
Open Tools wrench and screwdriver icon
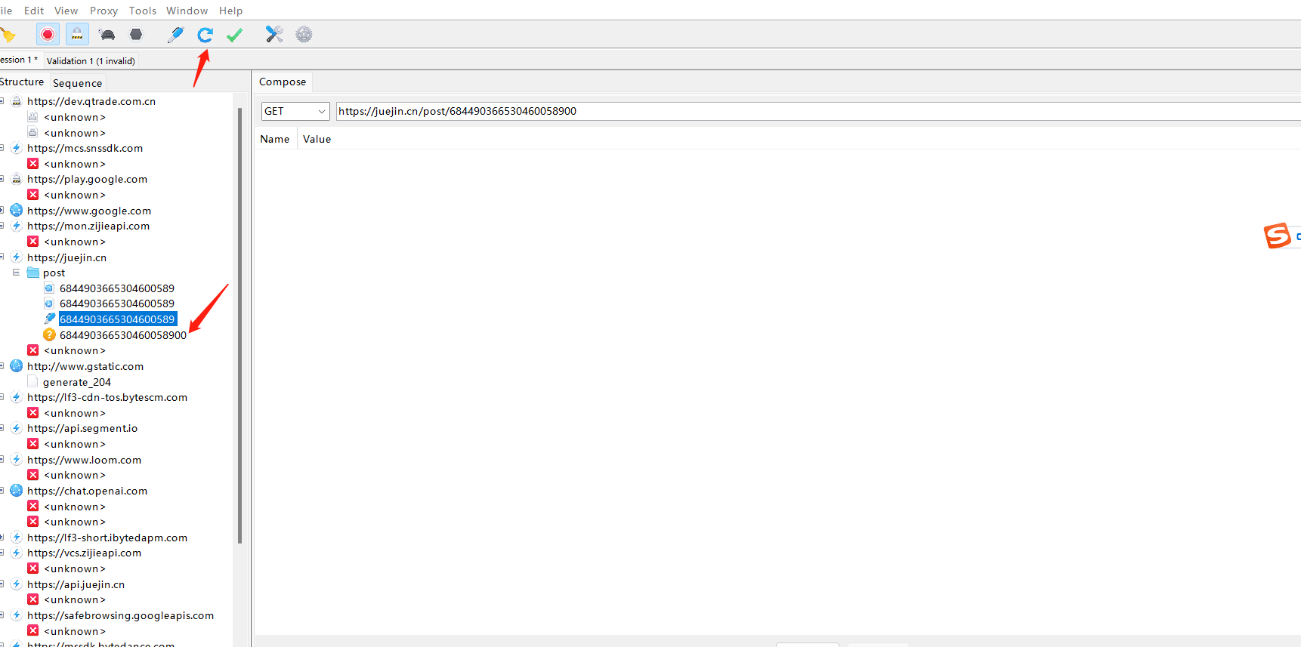pos(273,34)
